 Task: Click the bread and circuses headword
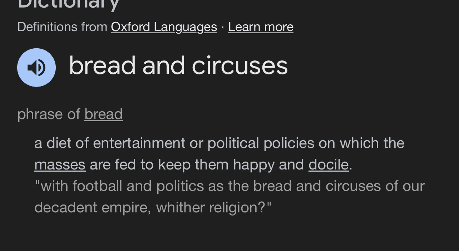pos(178,66)
